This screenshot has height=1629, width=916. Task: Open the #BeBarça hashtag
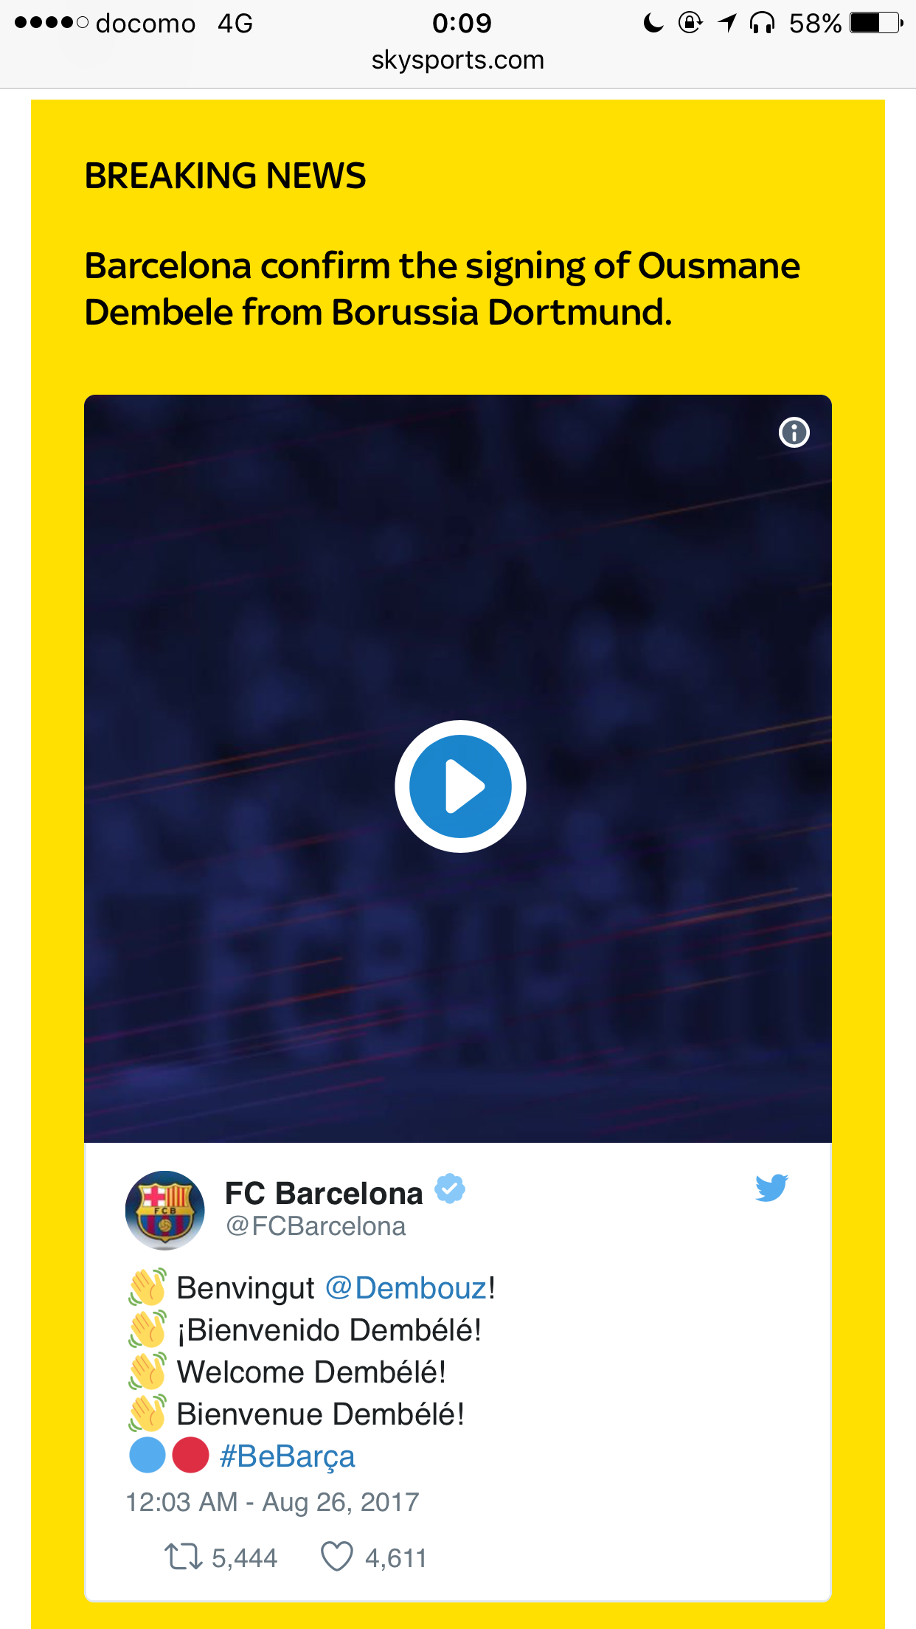coord(288,1456)
